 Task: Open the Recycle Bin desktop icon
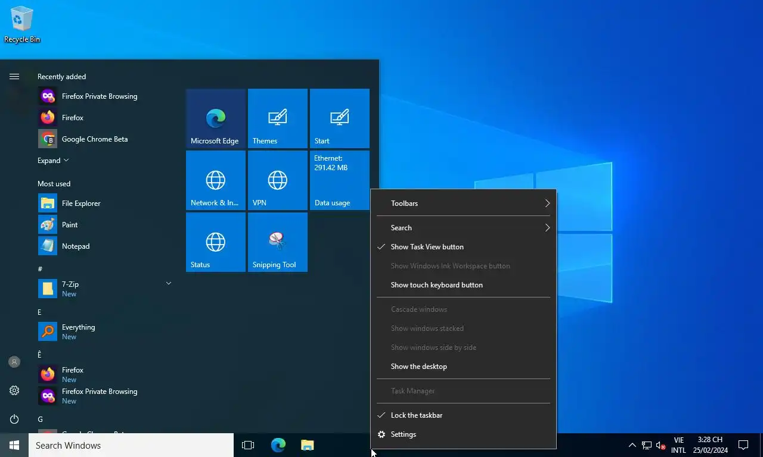(22, 24)
